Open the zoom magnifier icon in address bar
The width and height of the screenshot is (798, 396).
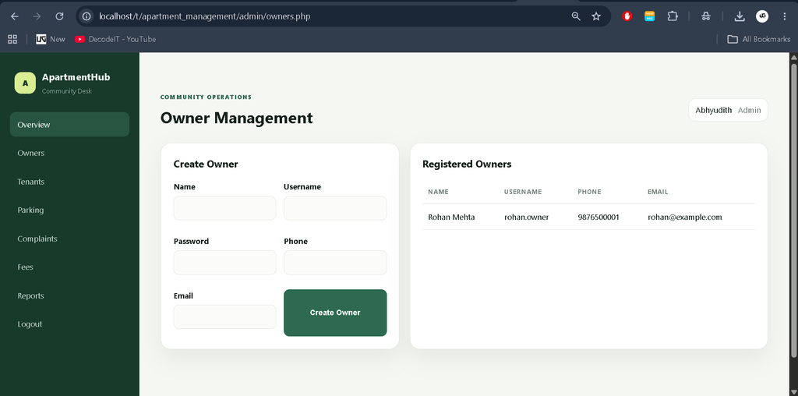pos(576,16)
